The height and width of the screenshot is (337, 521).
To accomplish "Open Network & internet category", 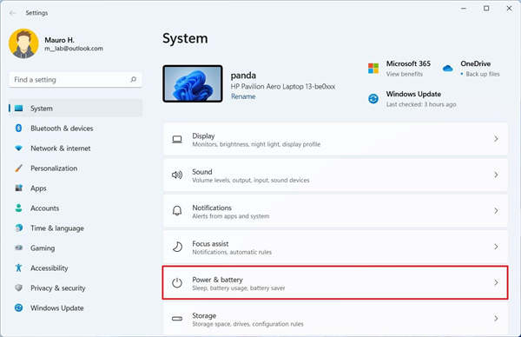I will [x=76, y=149].
